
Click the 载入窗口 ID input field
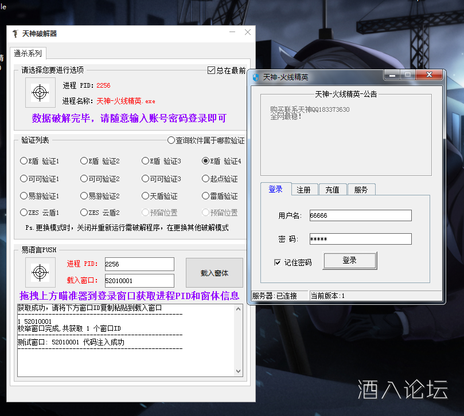pos(139,280)
